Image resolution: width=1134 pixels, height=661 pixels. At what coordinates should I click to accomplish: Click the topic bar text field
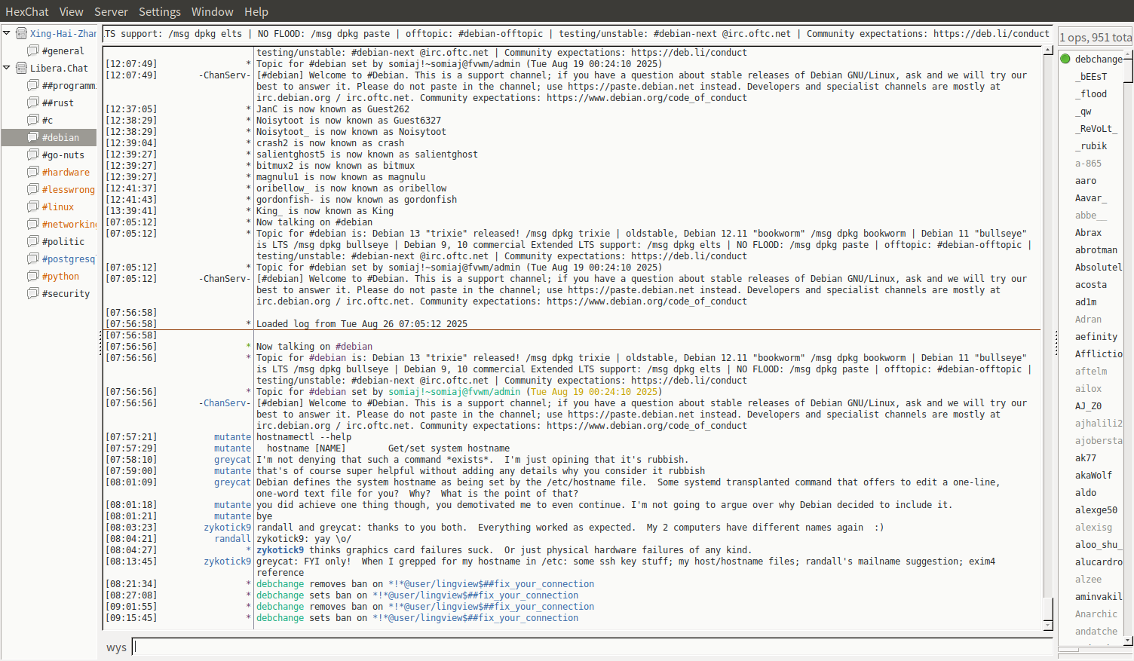tap(578, 33)
